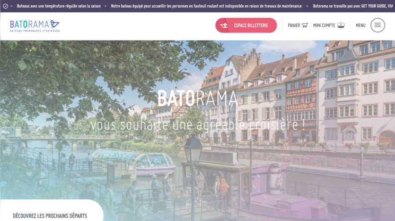The width and height of the screenshot is (395, 221).
Task: Click the shopping cart icon next to Panier
Action: click(x=305, y=25)
